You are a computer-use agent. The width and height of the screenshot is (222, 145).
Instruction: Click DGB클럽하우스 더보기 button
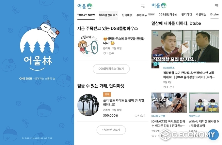(111, 69)
